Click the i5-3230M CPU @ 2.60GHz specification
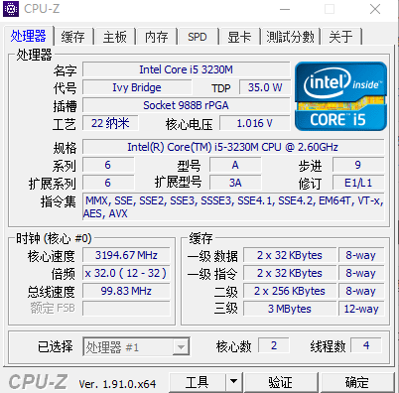Image resolution: width=399 pixels, height=393 pixels. tap(233, 147)
